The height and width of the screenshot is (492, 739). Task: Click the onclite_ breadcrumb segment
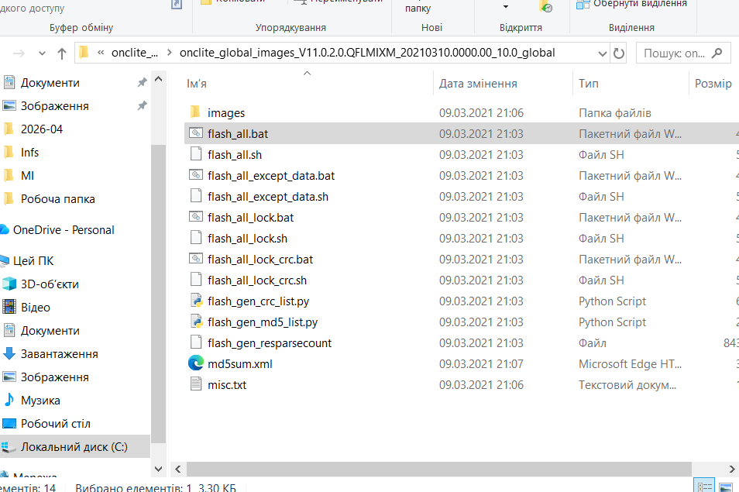[x=135, y=53]
